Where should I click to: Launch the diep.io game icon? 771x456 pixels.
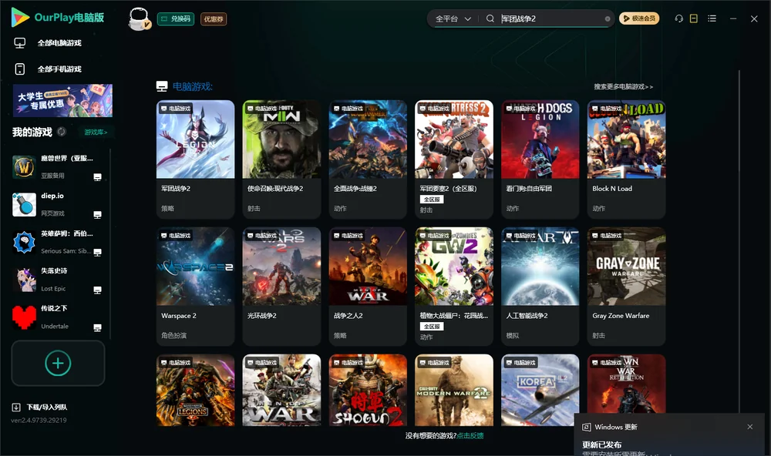[x=24, y=204]
